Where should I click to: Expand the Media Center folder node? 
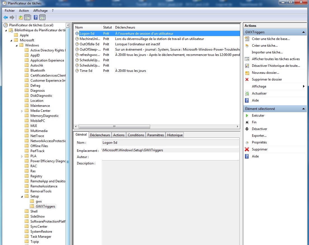22,111
